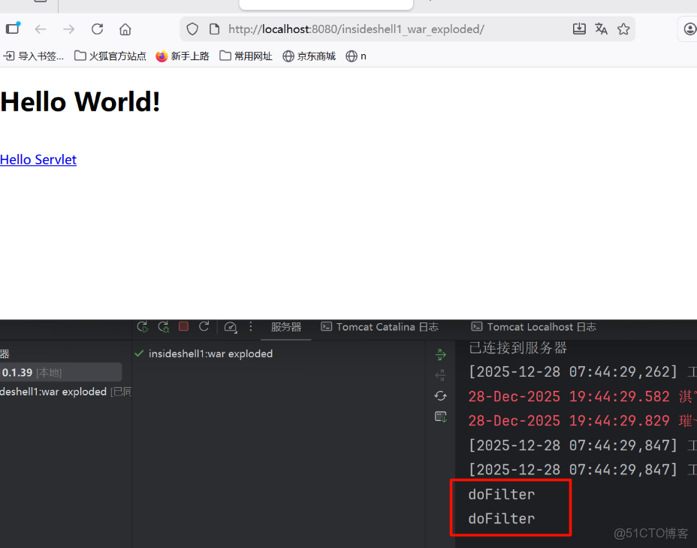
Task: Click the localhost URL address field
Action: click(356, 29)
